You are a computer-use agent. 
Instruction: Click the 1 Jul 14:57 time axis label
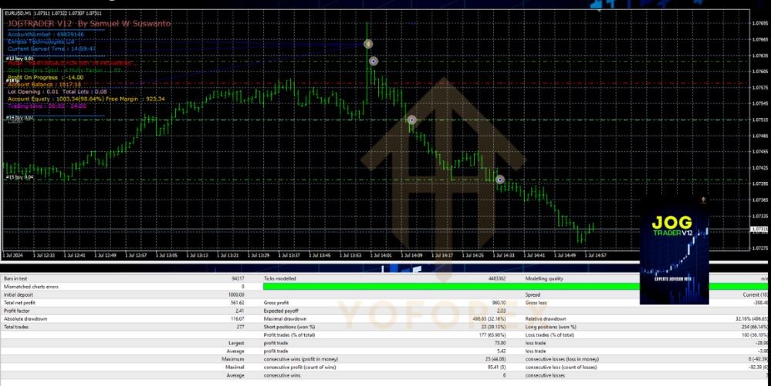(595, 255)
